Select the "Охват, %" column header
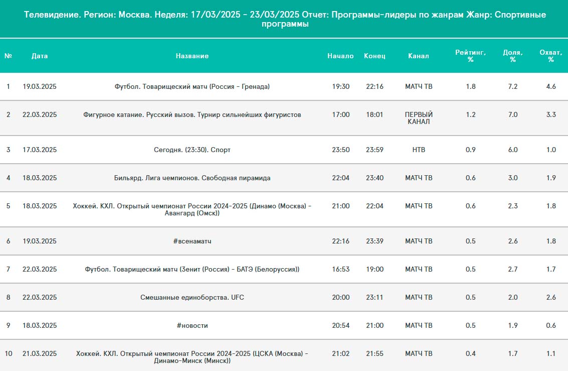568x371 pixels. coord(550,56)
